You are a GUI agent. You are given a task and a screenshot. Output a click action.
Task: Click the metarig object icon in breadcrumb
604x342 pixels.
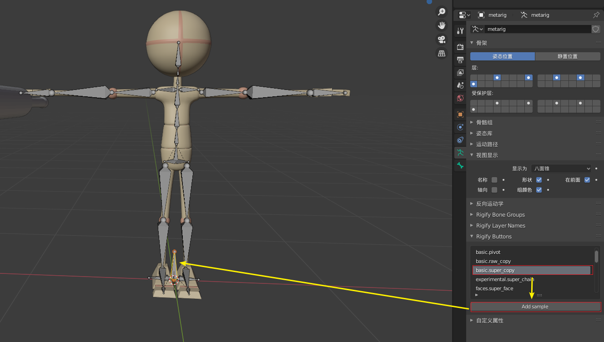481,15
